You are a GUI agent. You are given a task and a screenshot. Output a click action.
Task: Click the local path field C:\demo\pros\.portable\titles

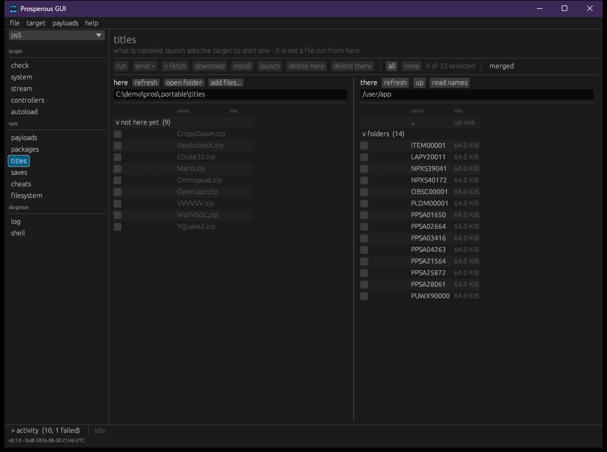coord(230,94)
